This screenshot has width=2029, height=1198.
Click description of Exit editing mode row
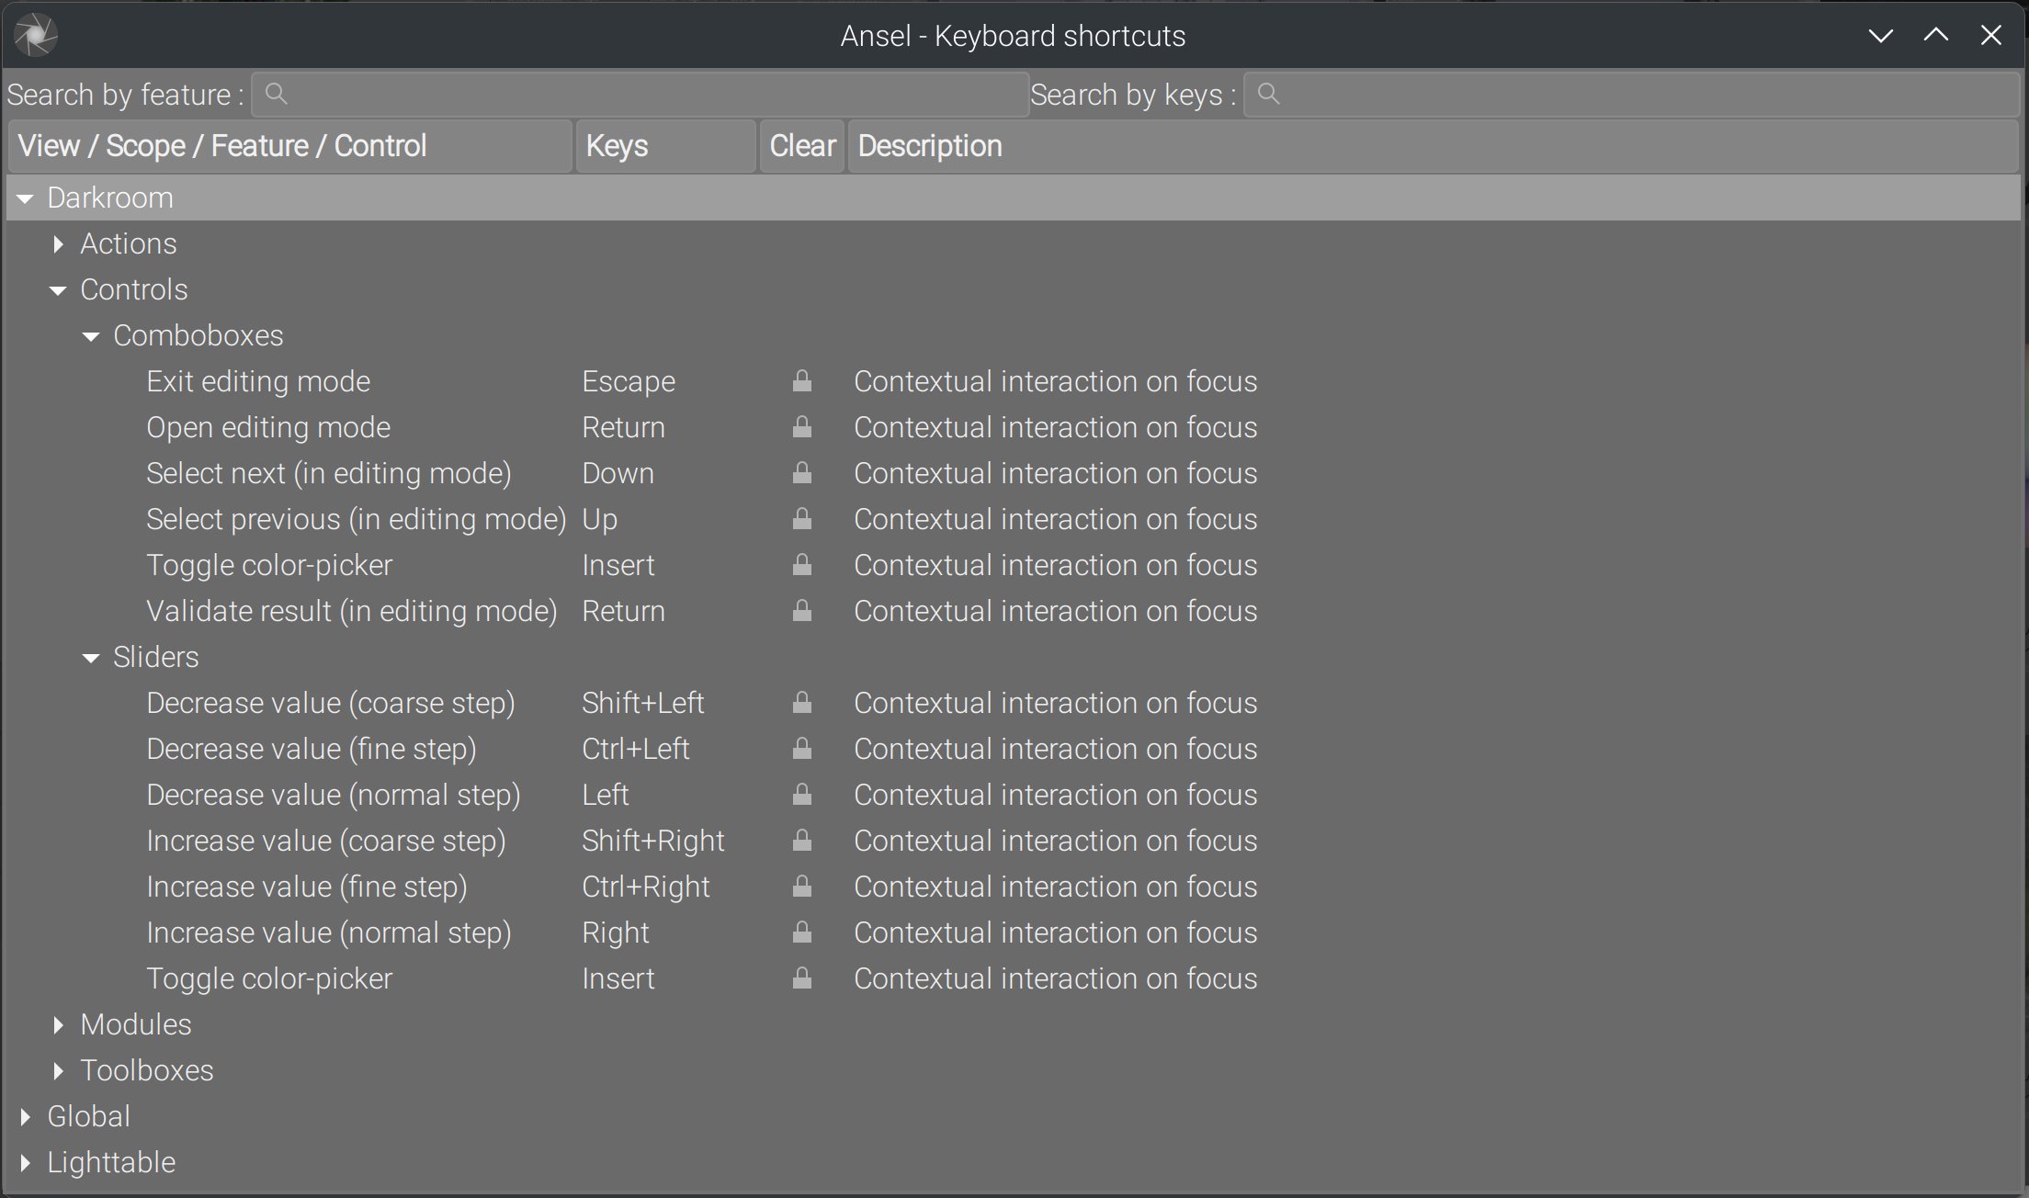1055,382
